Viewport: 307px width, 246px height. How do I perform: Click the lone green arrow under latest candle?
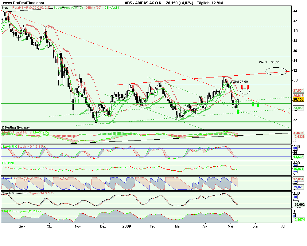click(238, 111)
